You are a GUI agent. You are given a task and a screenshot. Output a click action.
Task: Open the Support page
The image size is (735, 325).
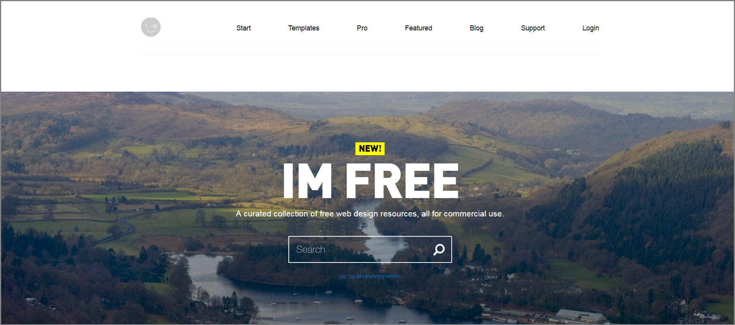533,28
